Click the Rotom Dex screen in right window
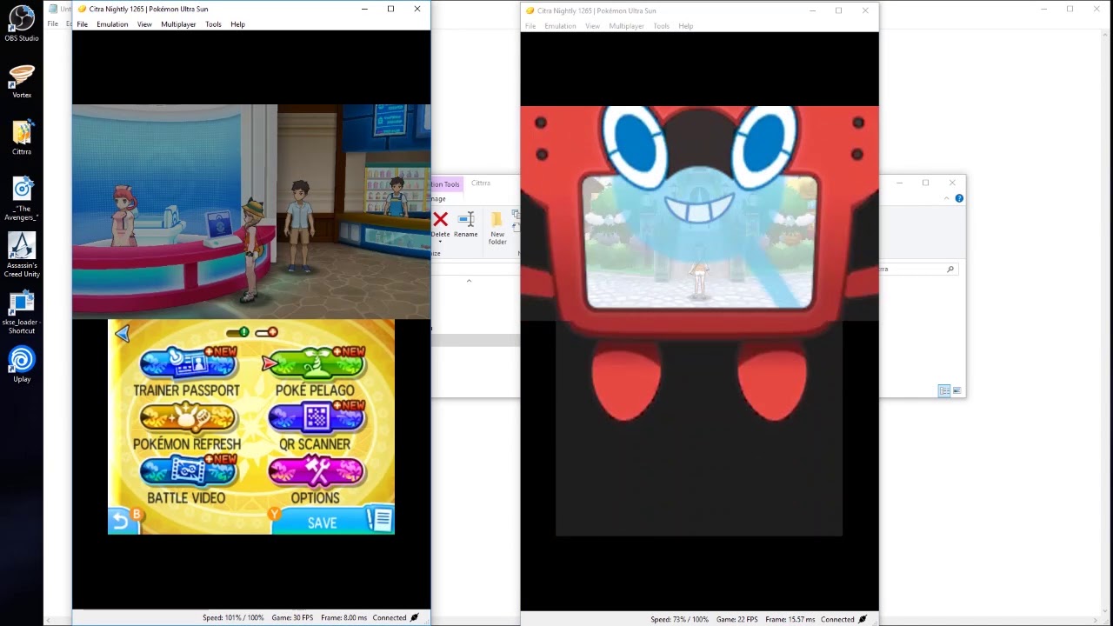This screenshot has height=626, width=1113. 699,243
